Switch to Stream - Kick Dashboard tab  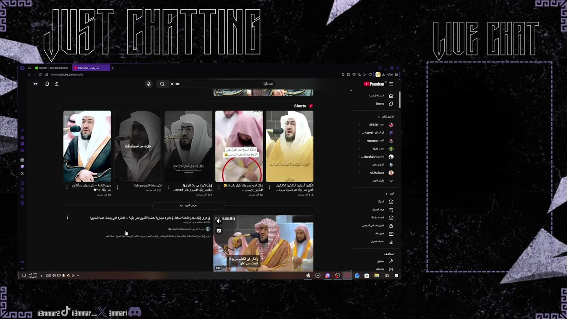coord(51,68)
